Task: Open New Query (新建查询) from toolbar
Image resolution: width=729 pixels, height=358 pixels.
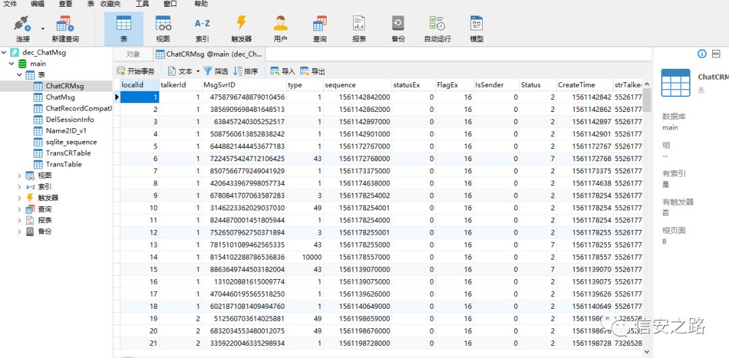Action: tap(65, 28)
